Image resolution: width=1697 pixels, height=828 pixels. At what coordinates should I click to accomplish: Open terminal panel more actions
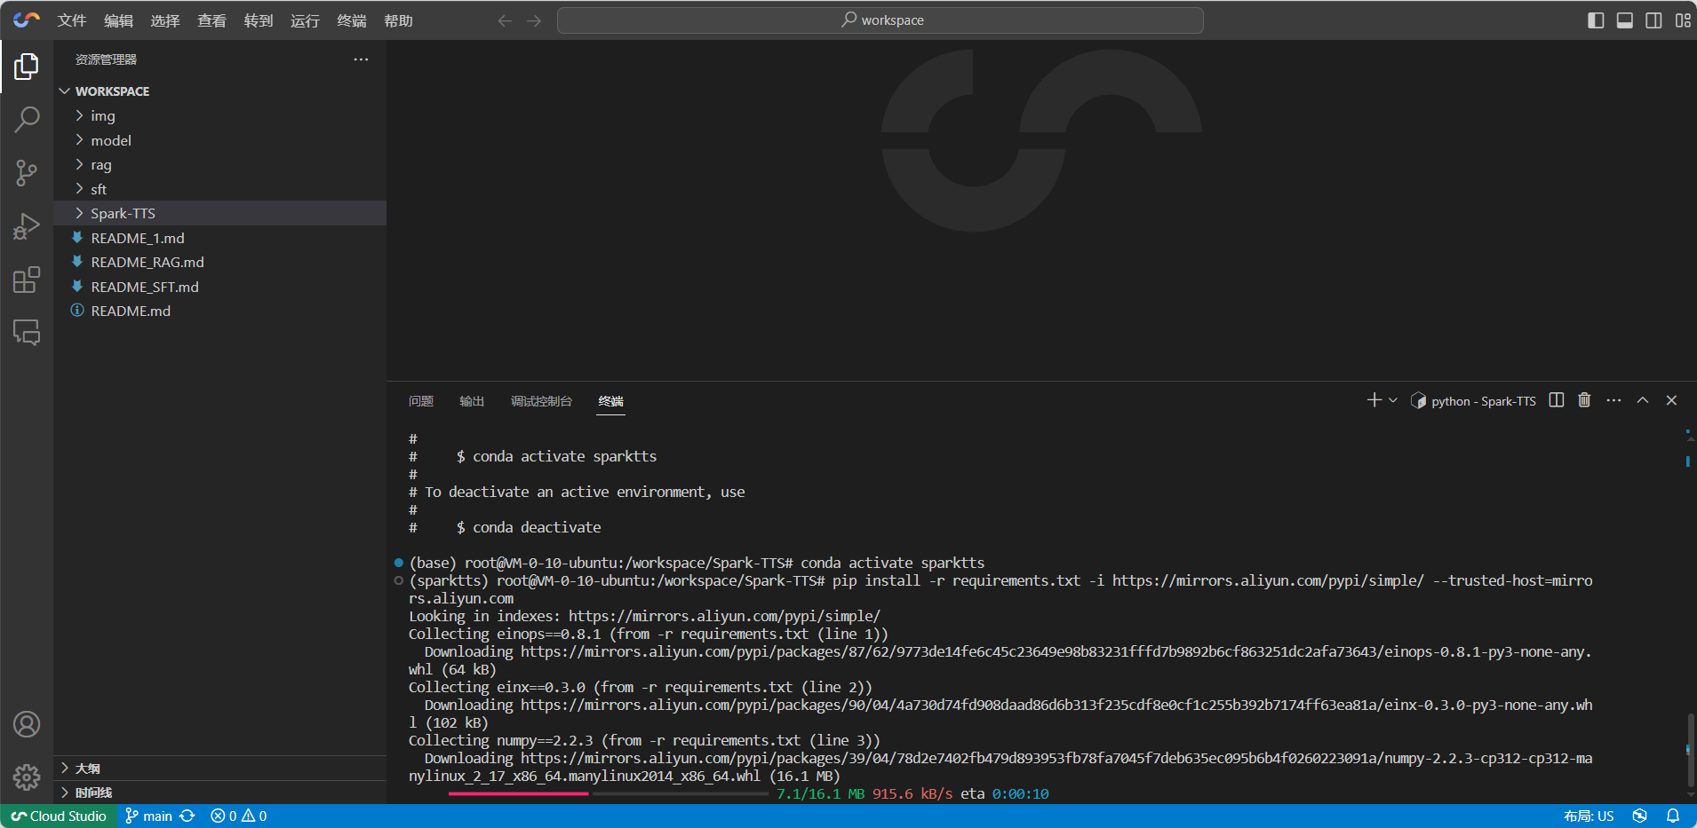click(x=1613, y=400)
